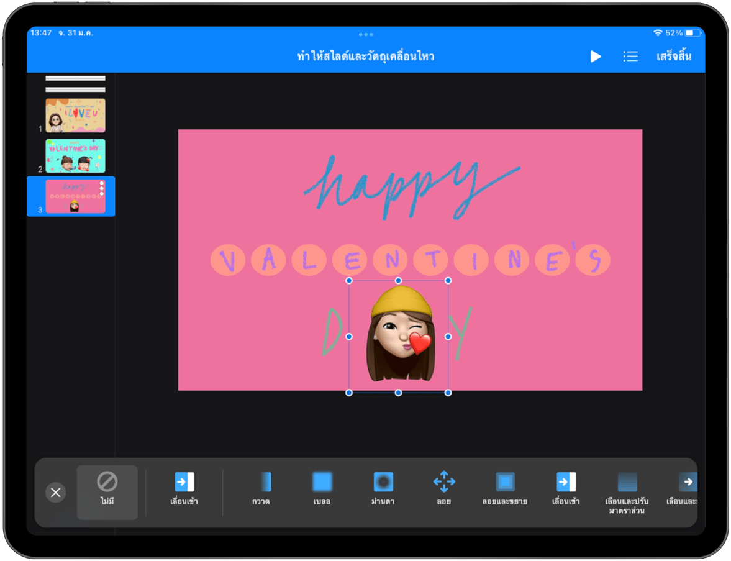The image size is (731, 561).
Task: Select the เลื่อนและปรับมาตราส่วน effect
Action: pos(627,490)
